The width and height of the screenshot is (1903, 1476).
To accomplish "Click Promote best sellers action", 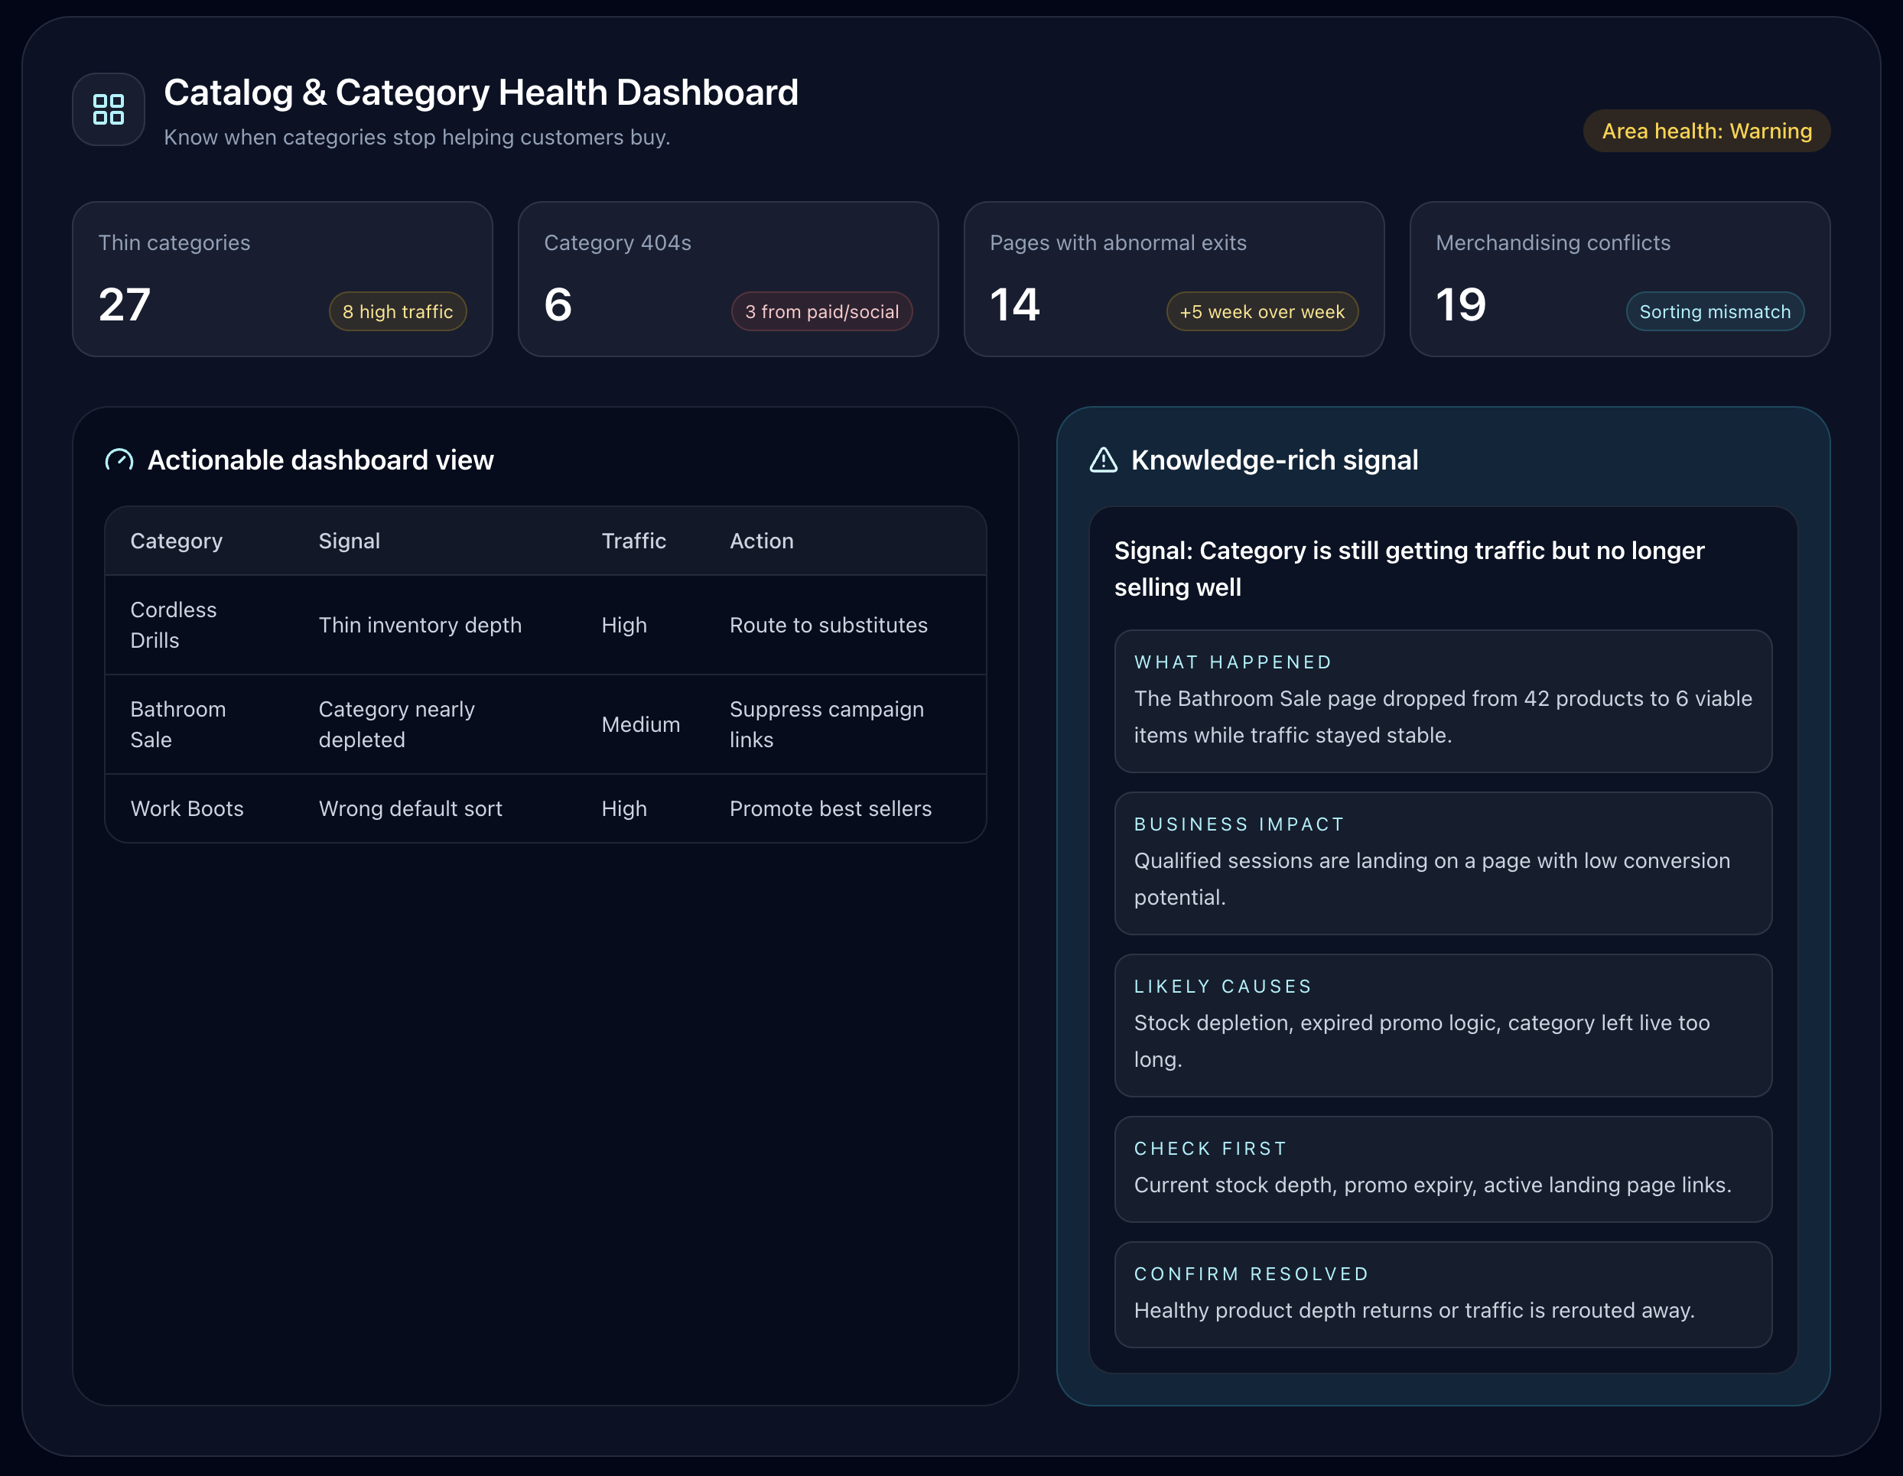I will point(830,808).
